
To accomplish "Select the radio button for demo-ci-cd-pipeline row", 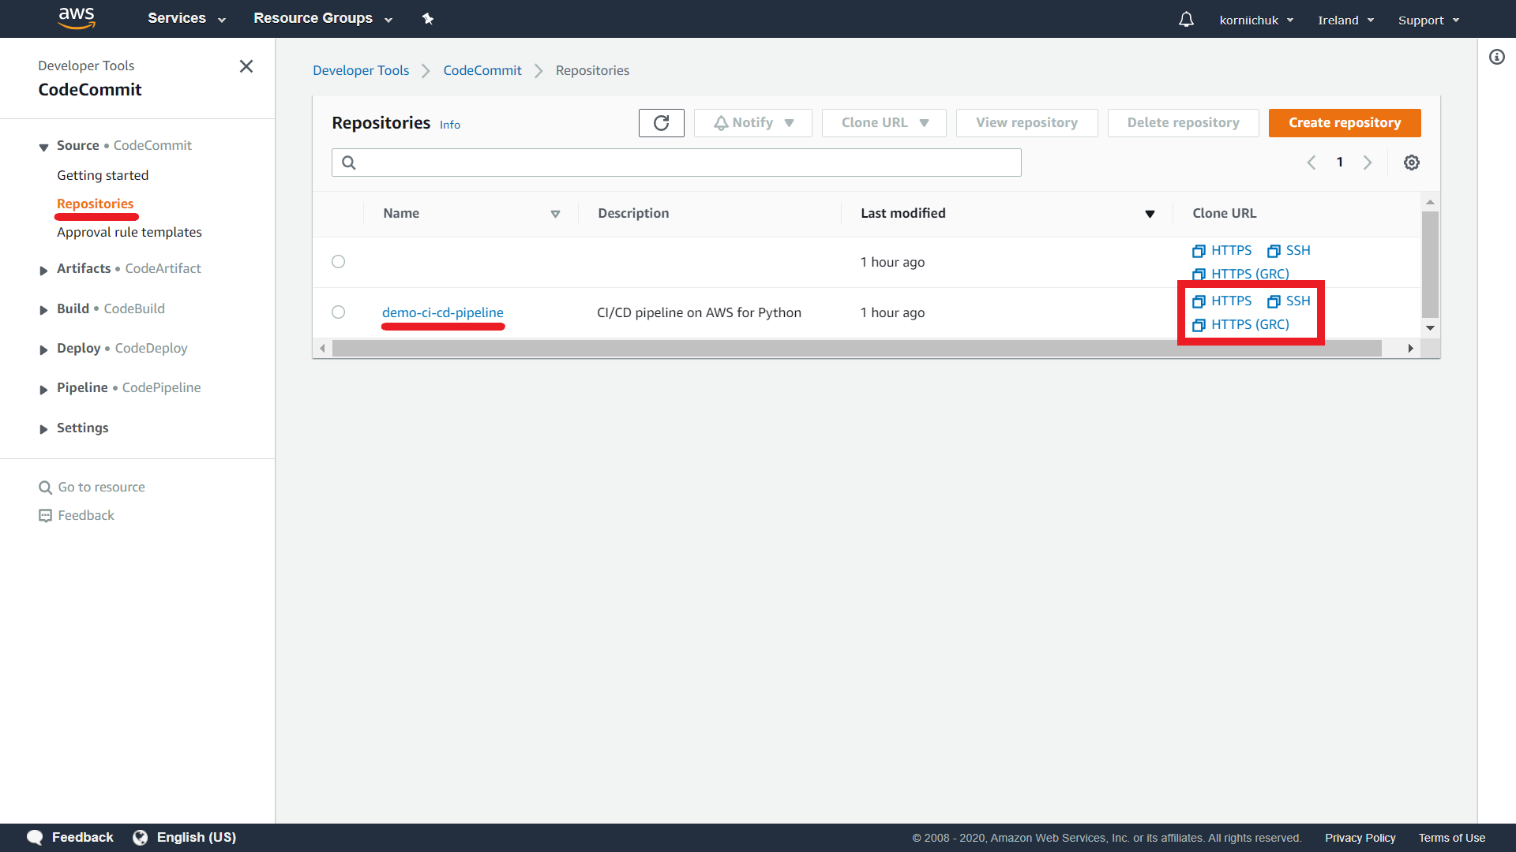I will (x=340, y=312).
